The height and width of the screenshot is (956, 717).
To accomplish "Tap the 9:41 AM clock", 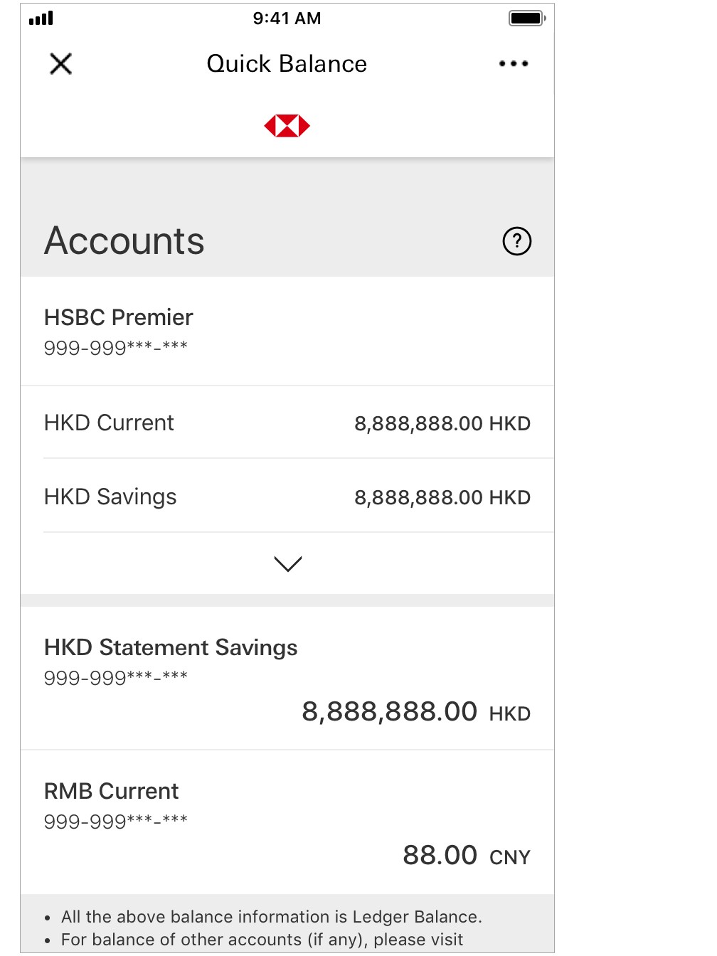I will coord(287,18).
